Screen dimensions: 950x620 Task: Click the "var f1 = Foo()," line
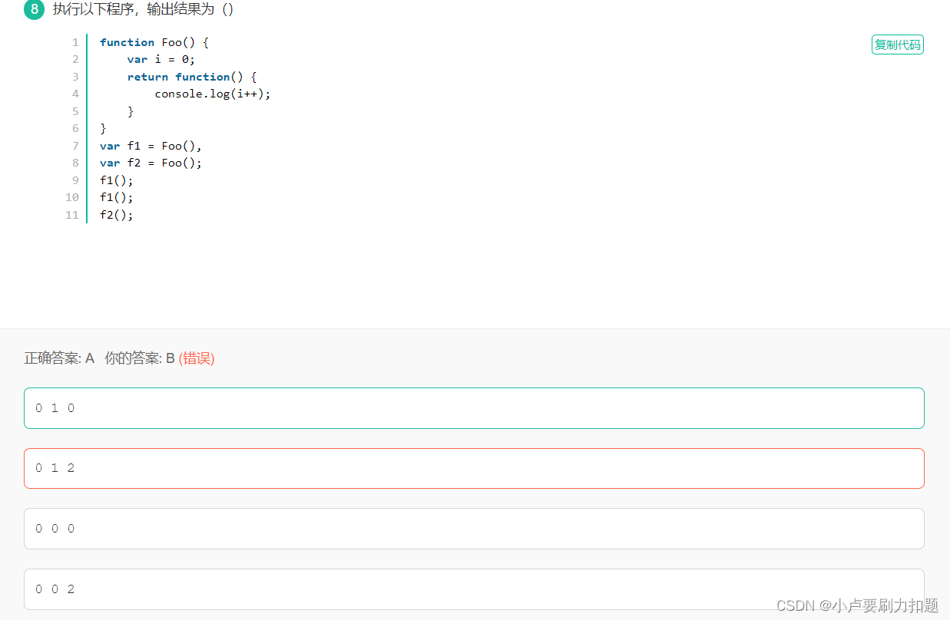click(151, 146)
